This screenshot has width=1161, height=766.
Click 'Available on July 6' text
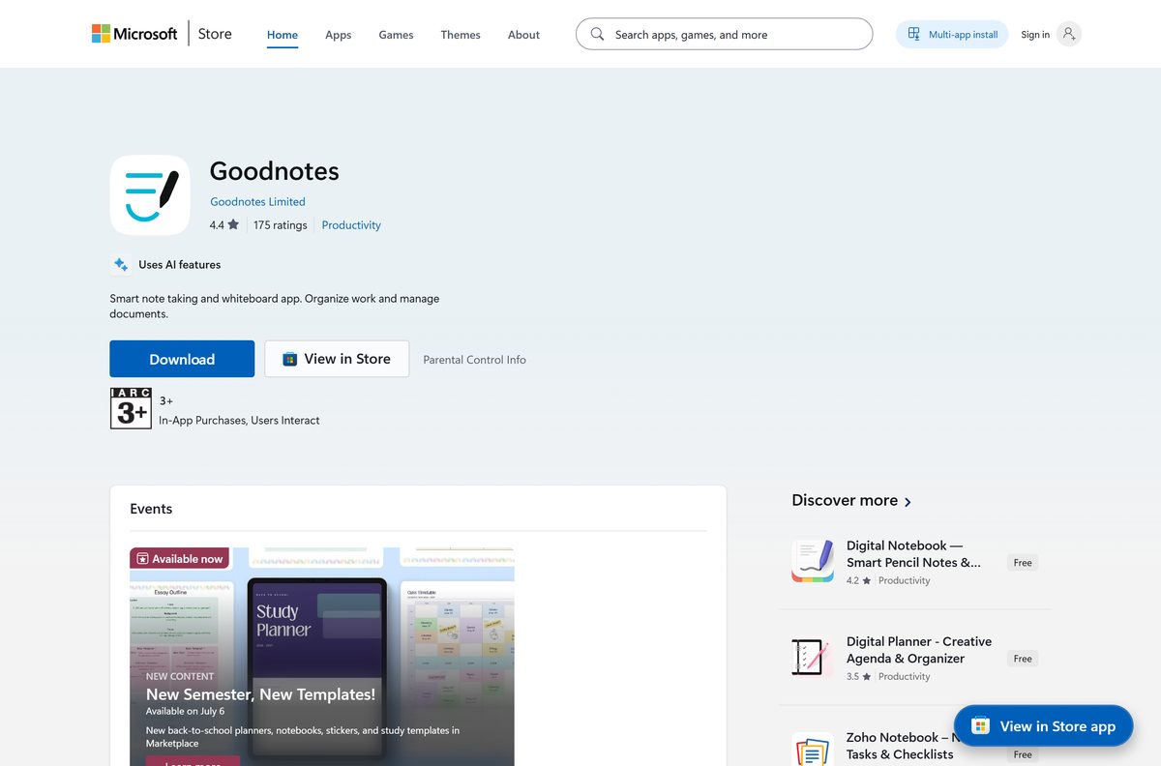click(185, 711)
